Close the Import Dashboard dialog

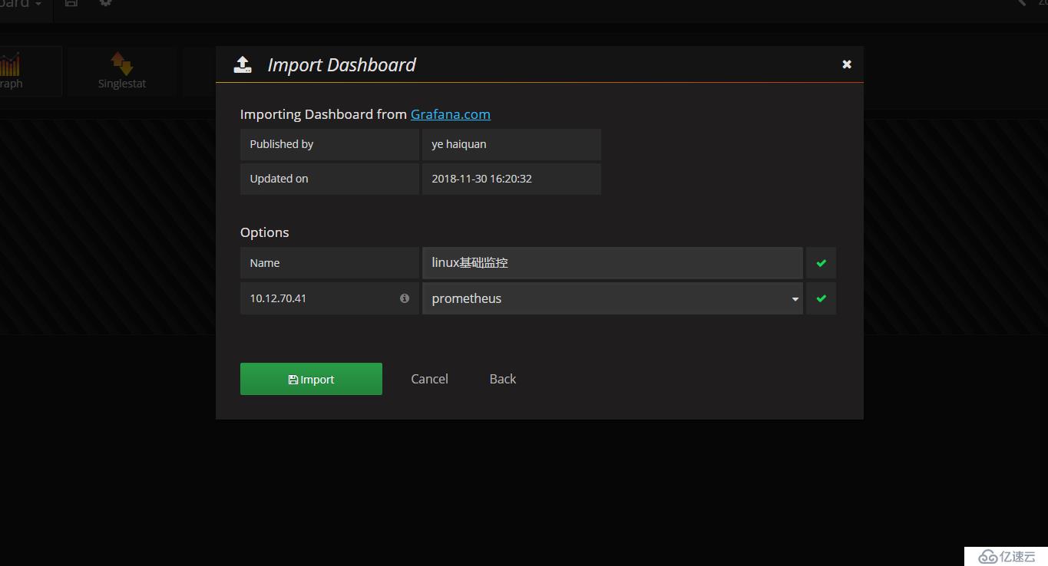pyautogui.click(x=847, y=64)
